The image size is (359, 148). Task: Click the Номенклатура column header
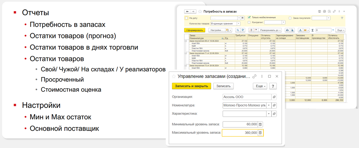pos(206,38)
